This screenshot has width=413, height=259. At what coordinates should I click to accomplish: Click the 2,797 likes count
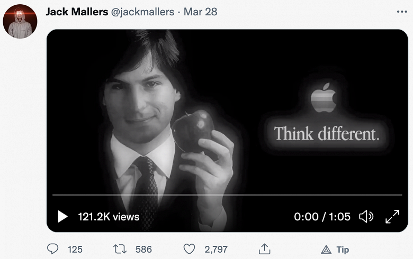216,249
